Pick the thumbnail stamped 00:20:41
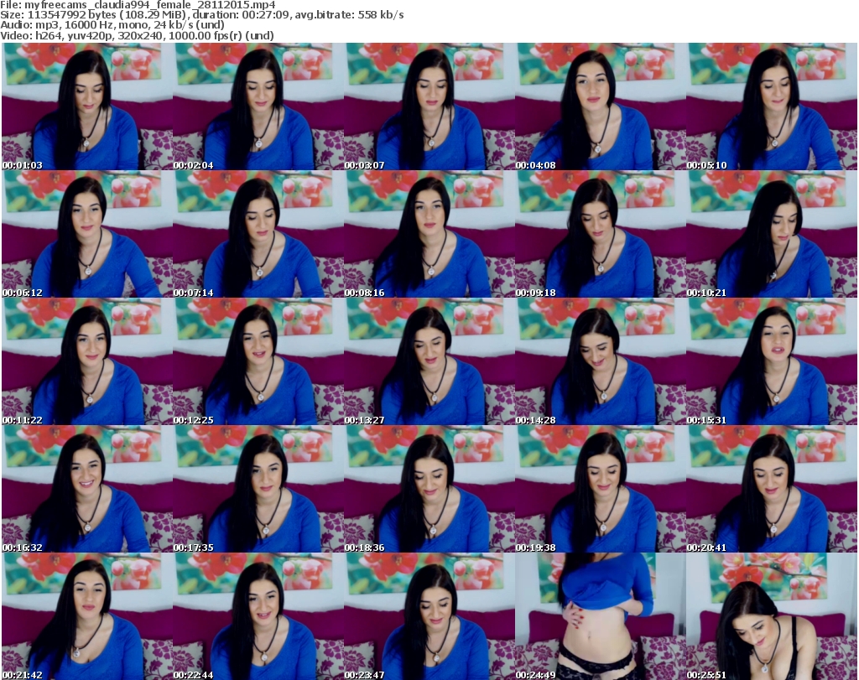 pos(772,489)
